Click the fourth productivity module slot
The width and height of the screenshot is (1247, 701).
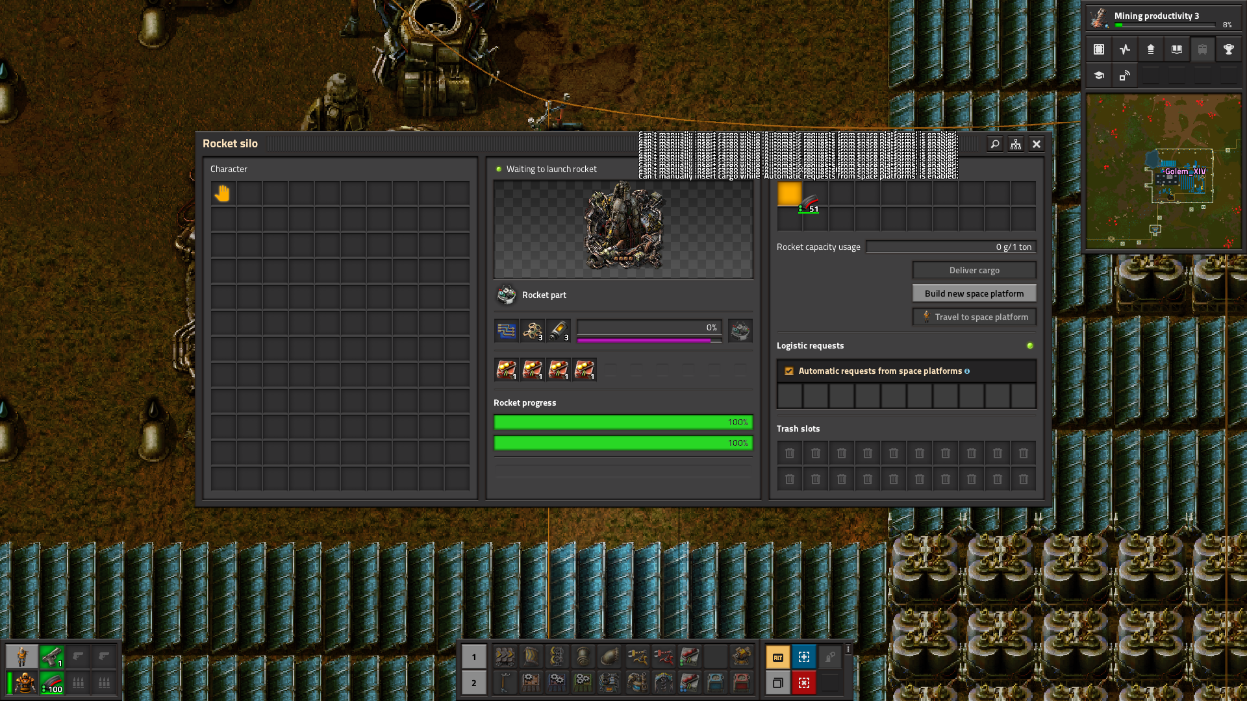(x=585, y=370)
